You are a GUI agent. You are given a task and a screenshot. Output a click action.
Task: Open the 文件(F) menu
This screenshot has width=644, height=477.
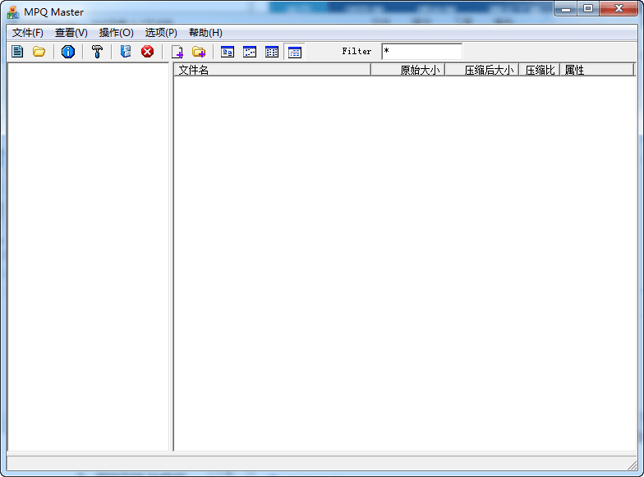pos(28,33)
